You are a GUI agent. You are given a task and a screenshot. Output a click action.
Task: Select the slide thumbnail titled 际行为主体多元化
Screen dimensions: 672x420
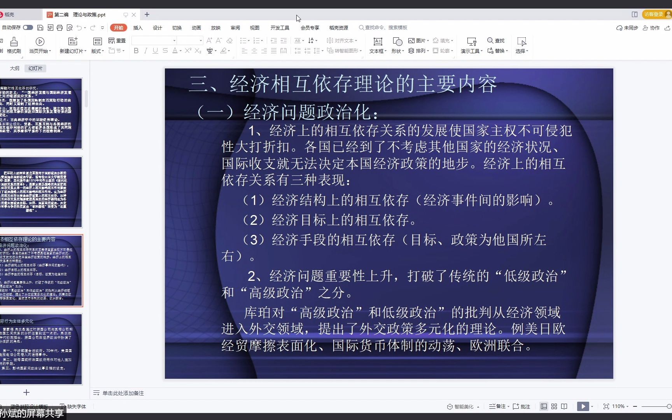click(41, 349)
